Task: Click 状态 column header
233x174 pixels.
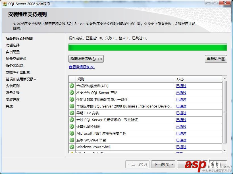Action: click(199, 79)
